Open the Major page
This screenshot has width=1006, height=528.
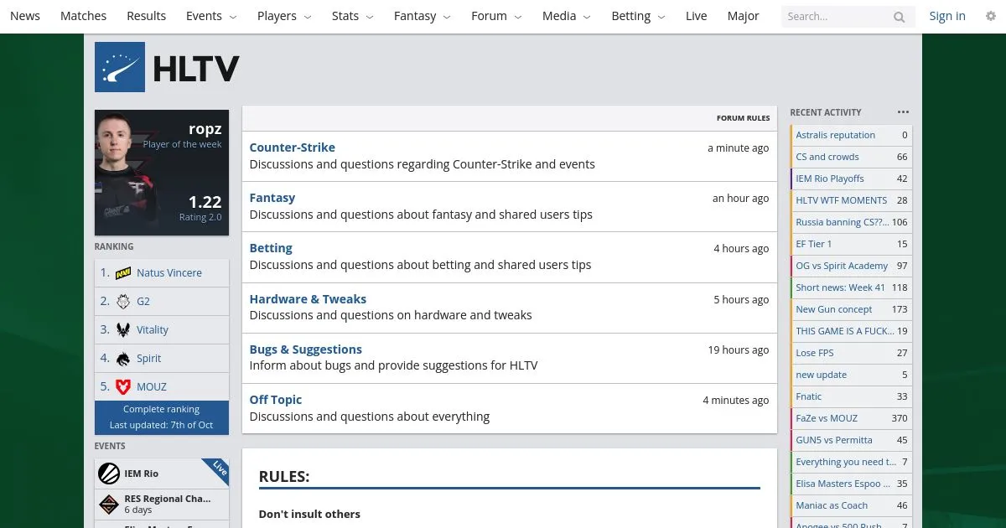[x=744, y=16]
